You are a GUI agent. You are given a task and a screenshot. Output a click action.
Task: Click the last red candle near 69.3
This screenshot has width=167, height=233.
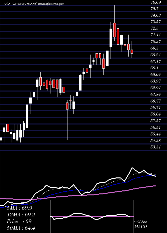pyautogui.click(x=132, y=50)
